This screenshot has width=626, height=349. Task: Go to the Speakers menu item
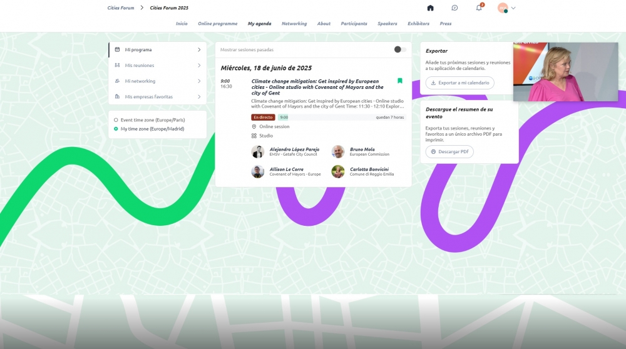click(387, 24)
